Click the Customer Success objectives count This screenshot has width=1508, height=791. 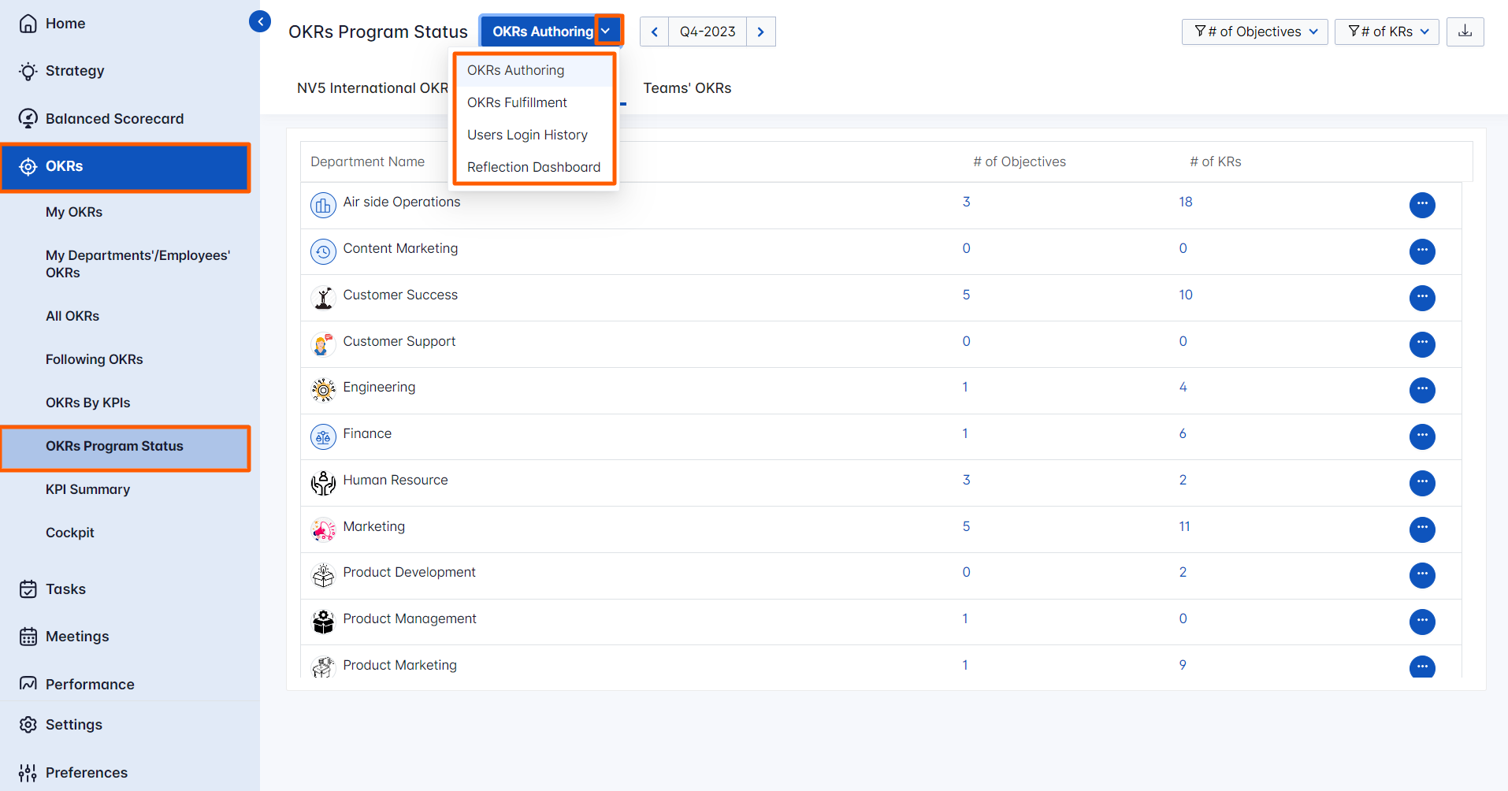(x=966, y=295)
